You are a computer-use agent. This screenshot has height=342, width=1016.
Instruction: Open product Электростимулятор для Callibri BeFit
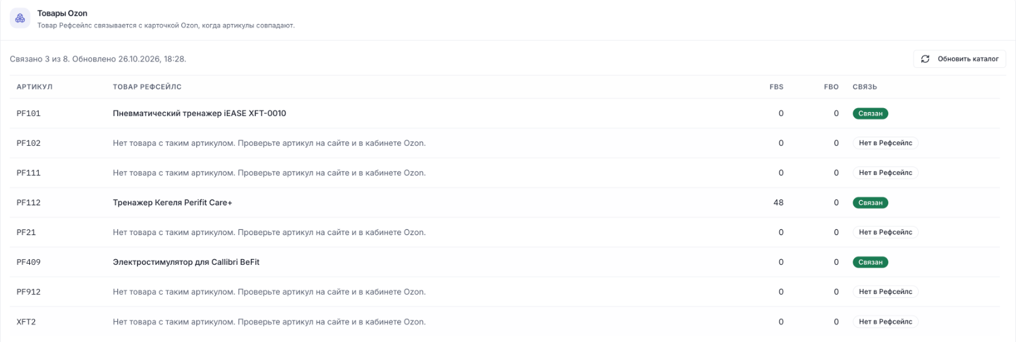point(187,262)
